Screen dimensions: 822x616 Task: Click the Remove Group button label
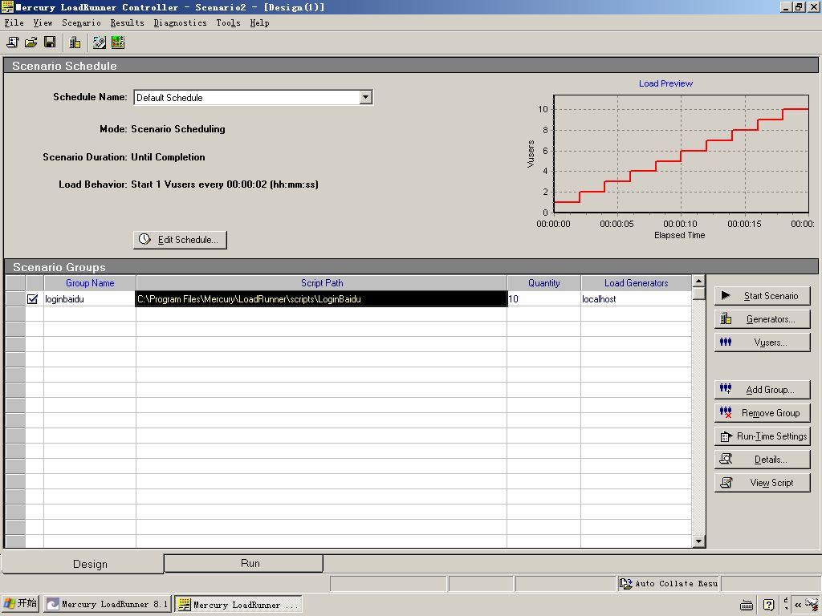771,413
